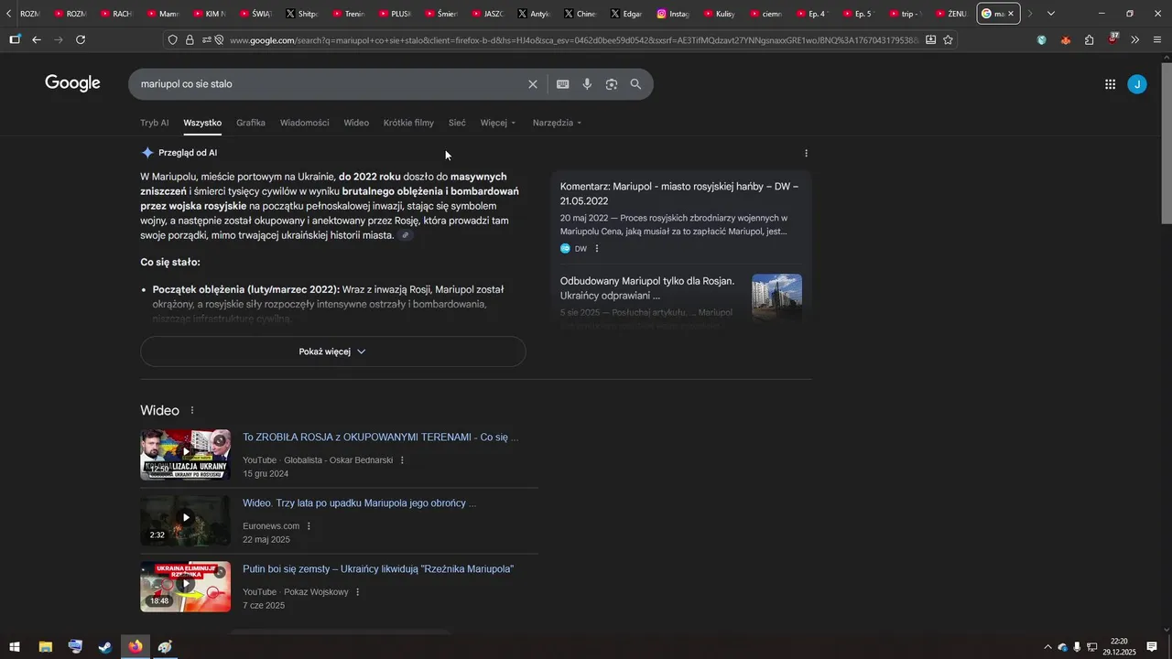Image resolution: width=1172 pixels, height=659 pixels.
Task: Open Wideo section three-dot menu
Action: [192, 411]
